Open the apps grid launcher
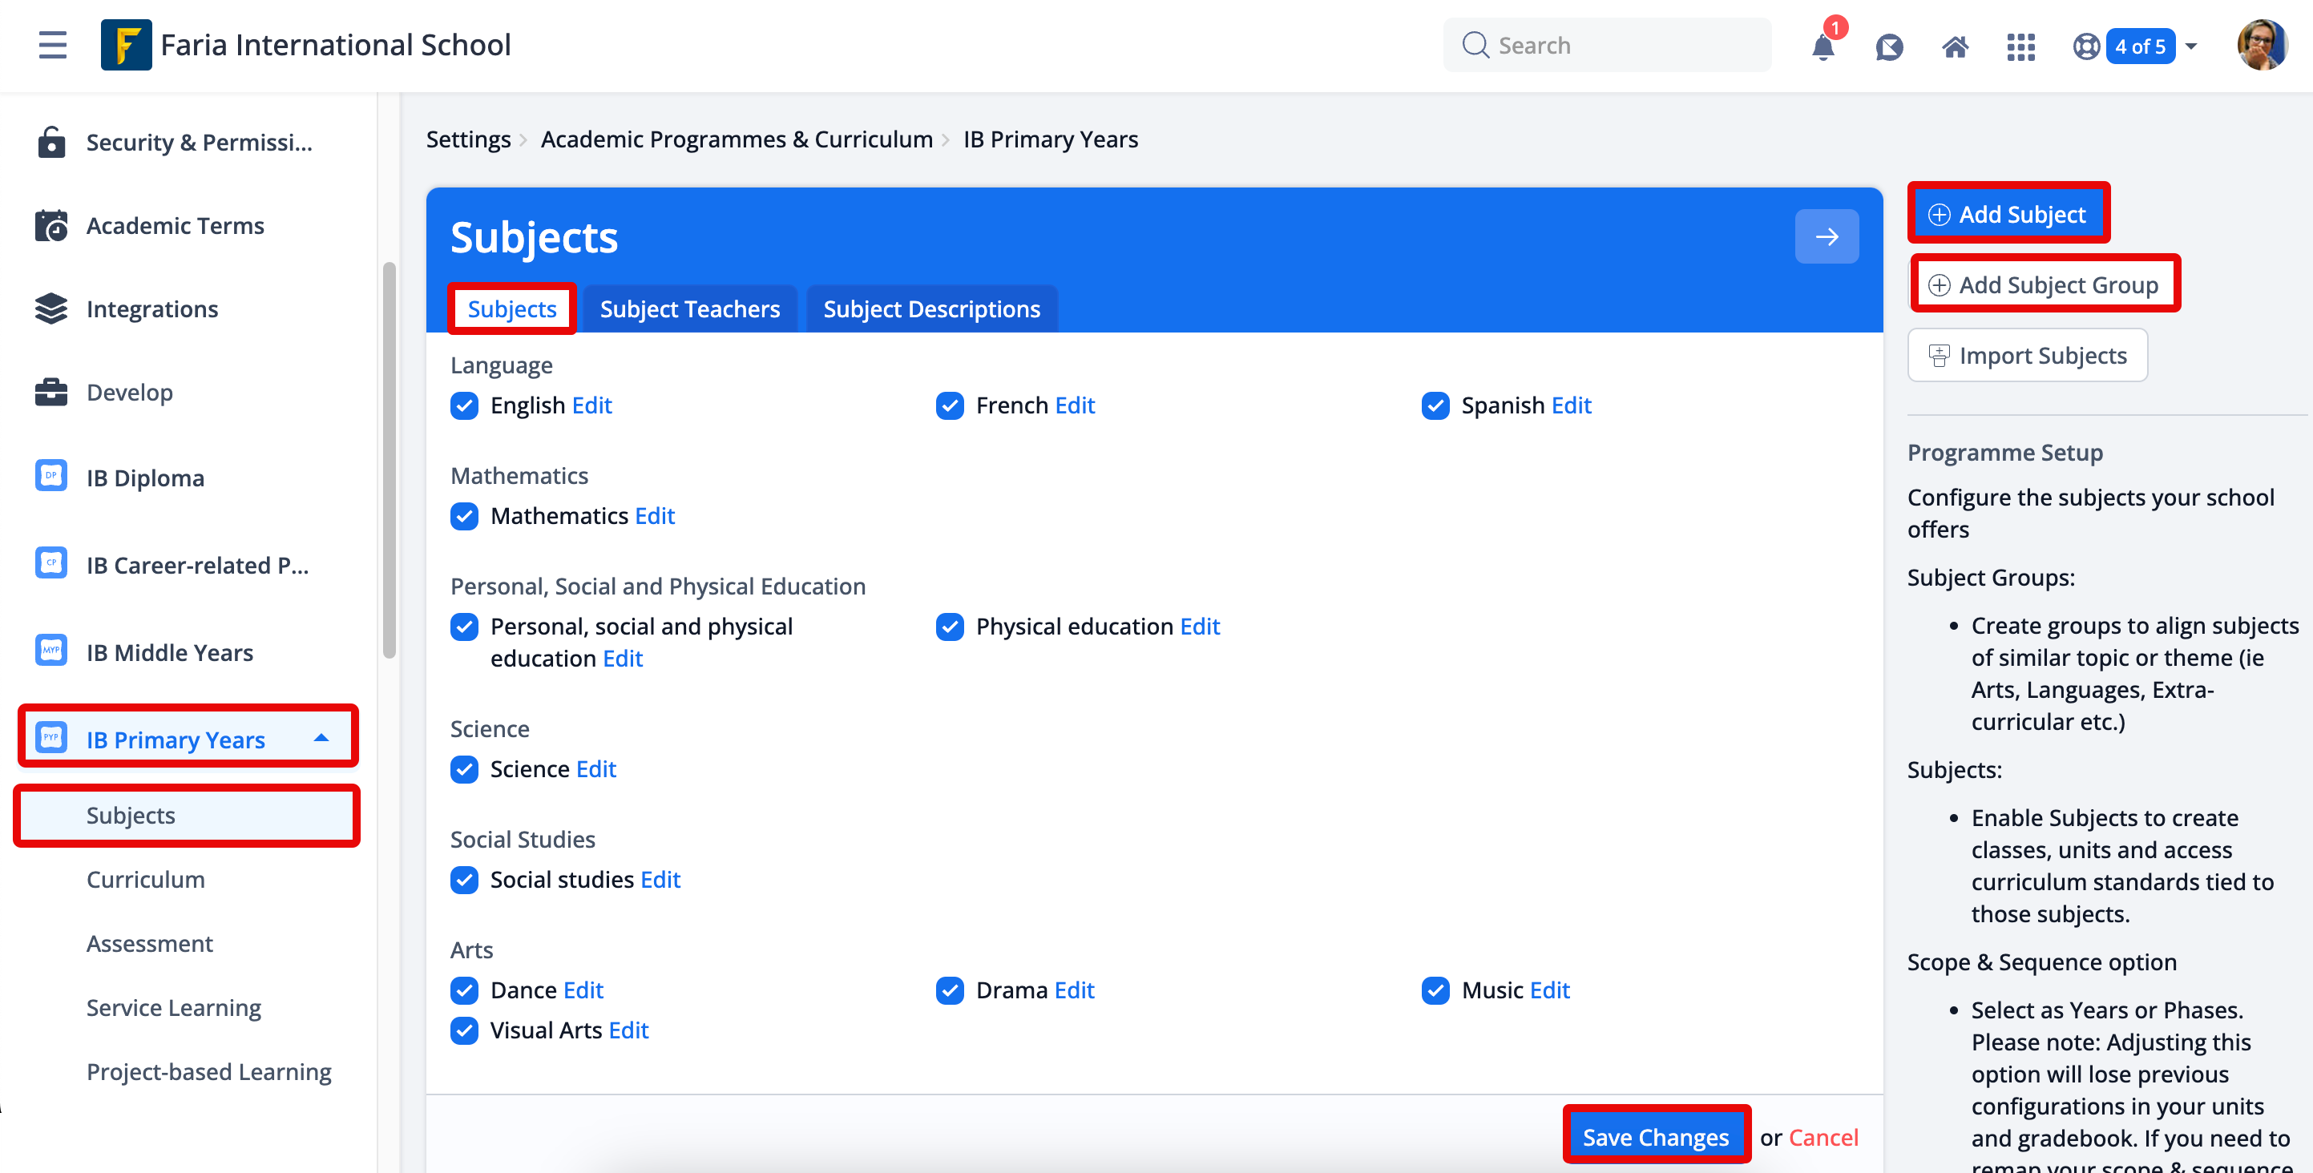The width and height of the screenshot is (2313, 1173). pos(2020,46)
